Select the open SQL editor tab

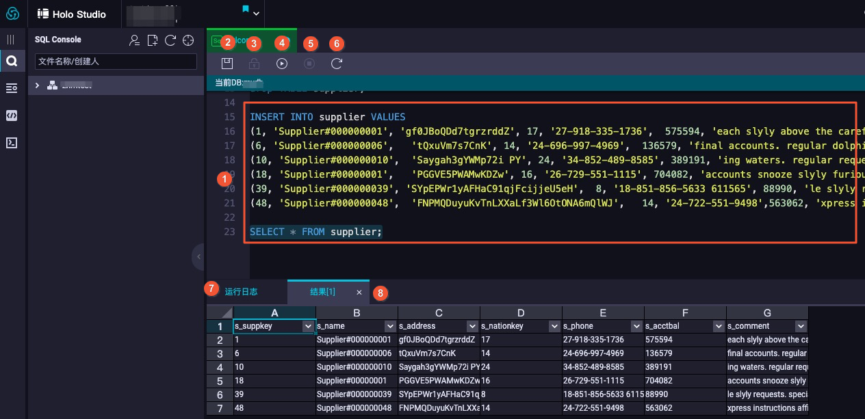252,41
